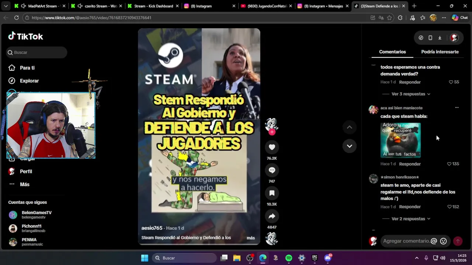Go to the next video with the down arrow

(349, 146)
